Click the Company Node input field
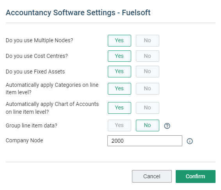This screenshot has width=221, height=190. click(145, 141)
